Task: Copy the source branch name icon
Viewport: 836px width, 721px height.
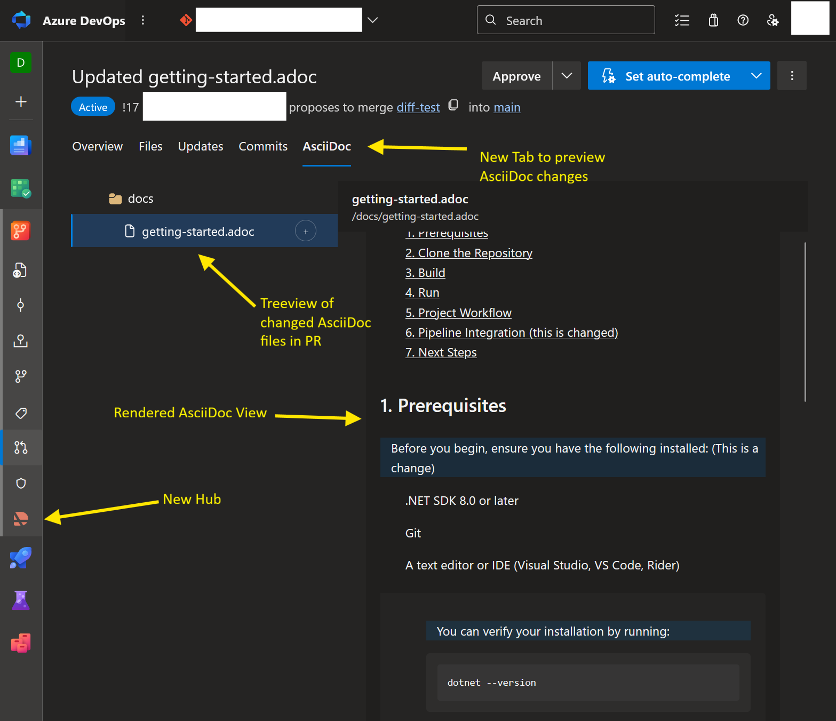Action: pyautogui.click(x=453, y=105)
